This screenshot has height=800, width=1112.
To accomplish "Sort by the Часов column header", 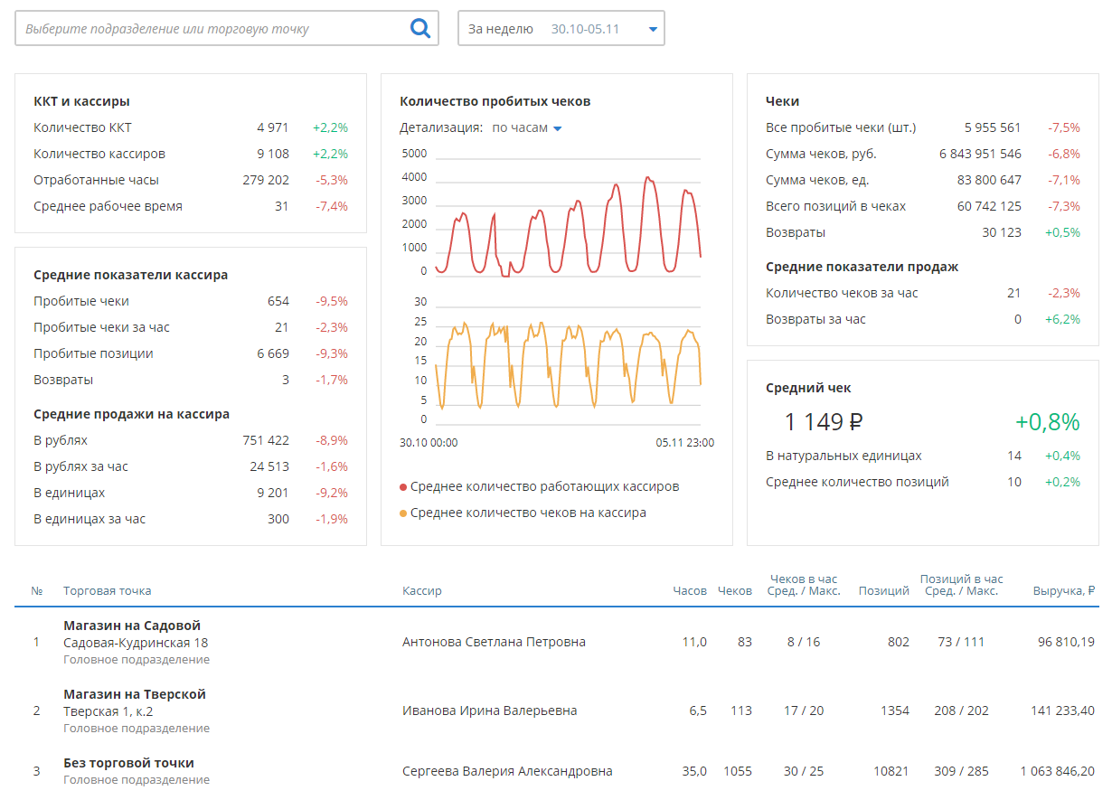I will point(690,591).
